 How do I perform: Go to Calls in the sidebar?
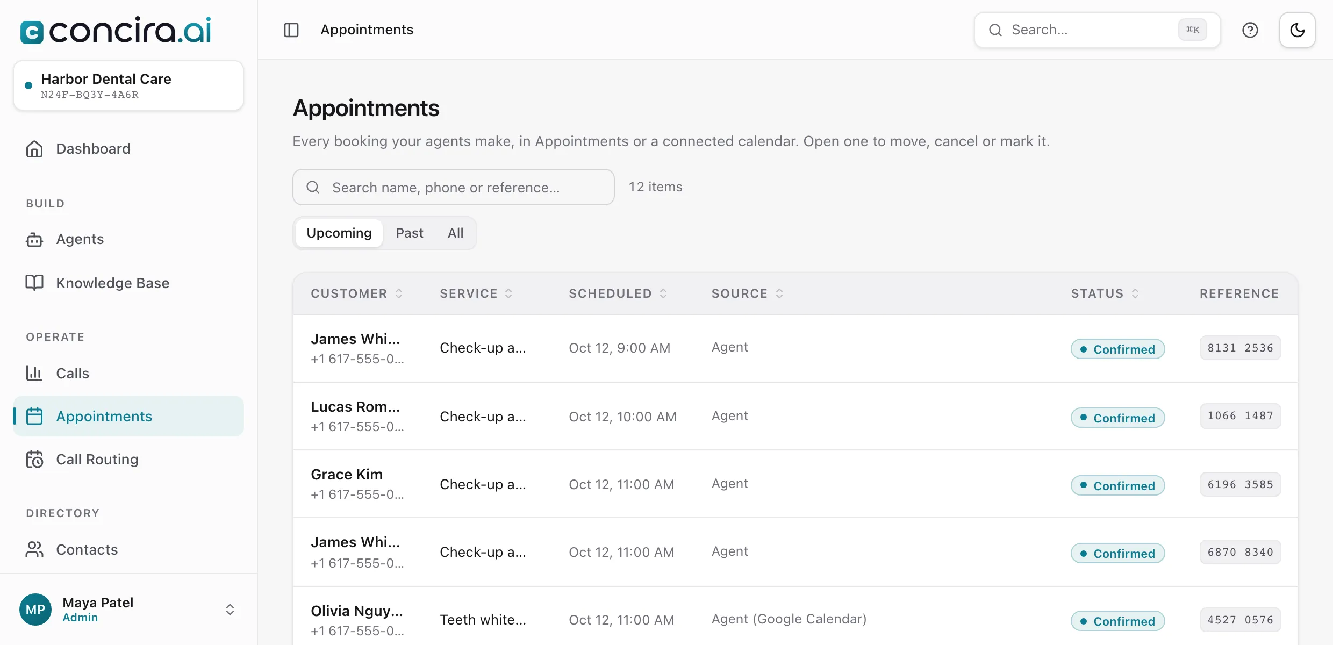click(x=128, y=373)
